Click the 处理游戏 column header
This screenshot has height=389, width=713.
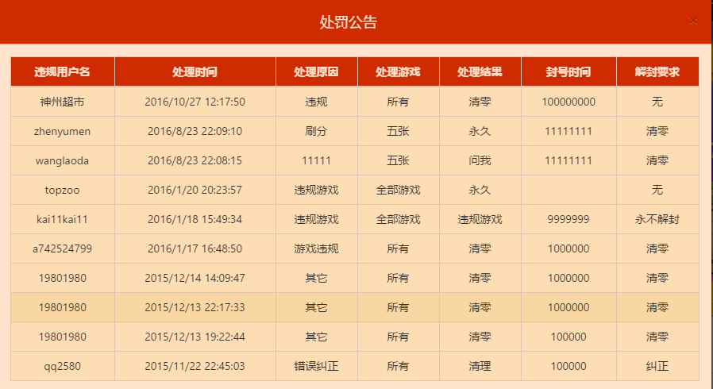point(398,71)
